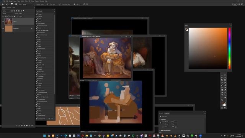Open the search icon at top right

tap(239, 4)
